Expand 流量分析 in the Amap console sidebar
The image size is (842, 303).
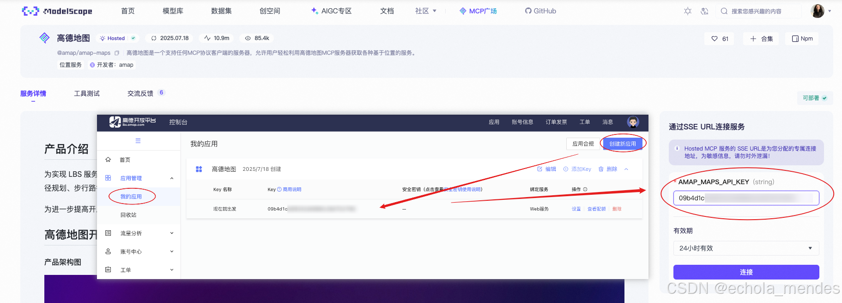pos(172,233)
